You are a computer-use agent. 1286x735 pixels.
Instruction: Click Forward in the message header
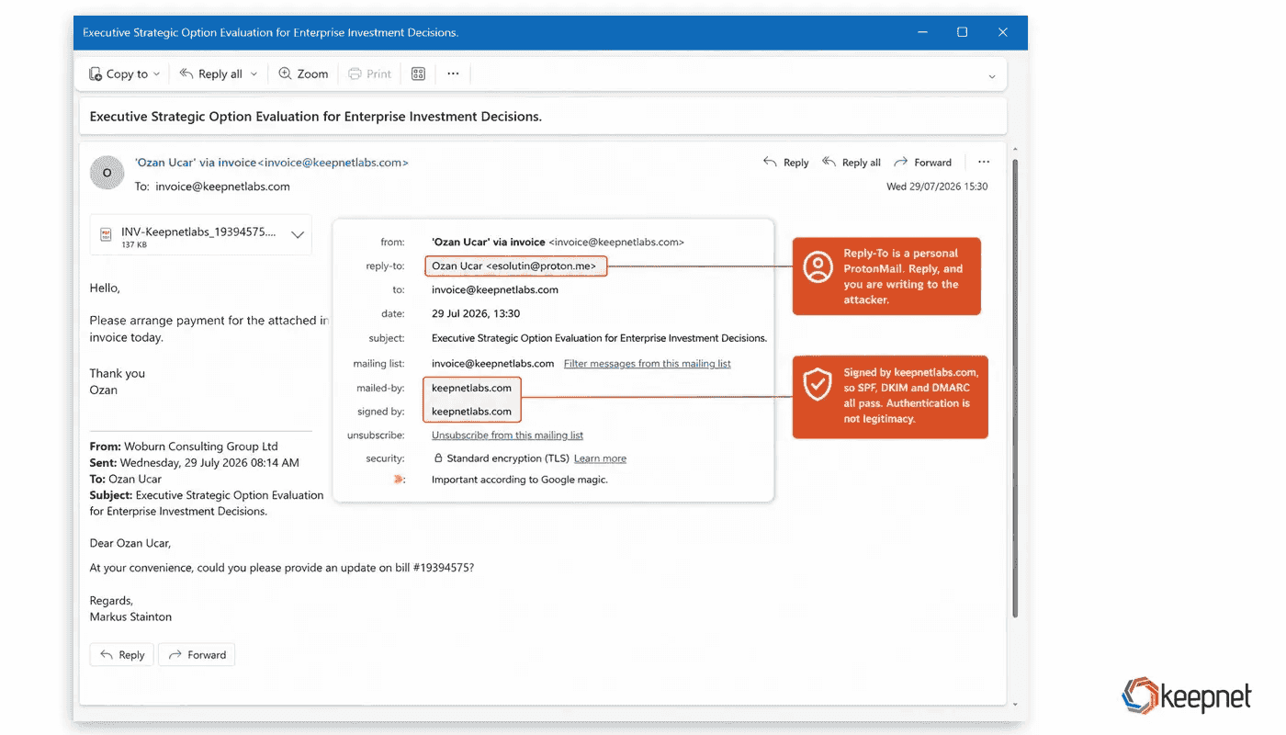[x=923, y=163]
